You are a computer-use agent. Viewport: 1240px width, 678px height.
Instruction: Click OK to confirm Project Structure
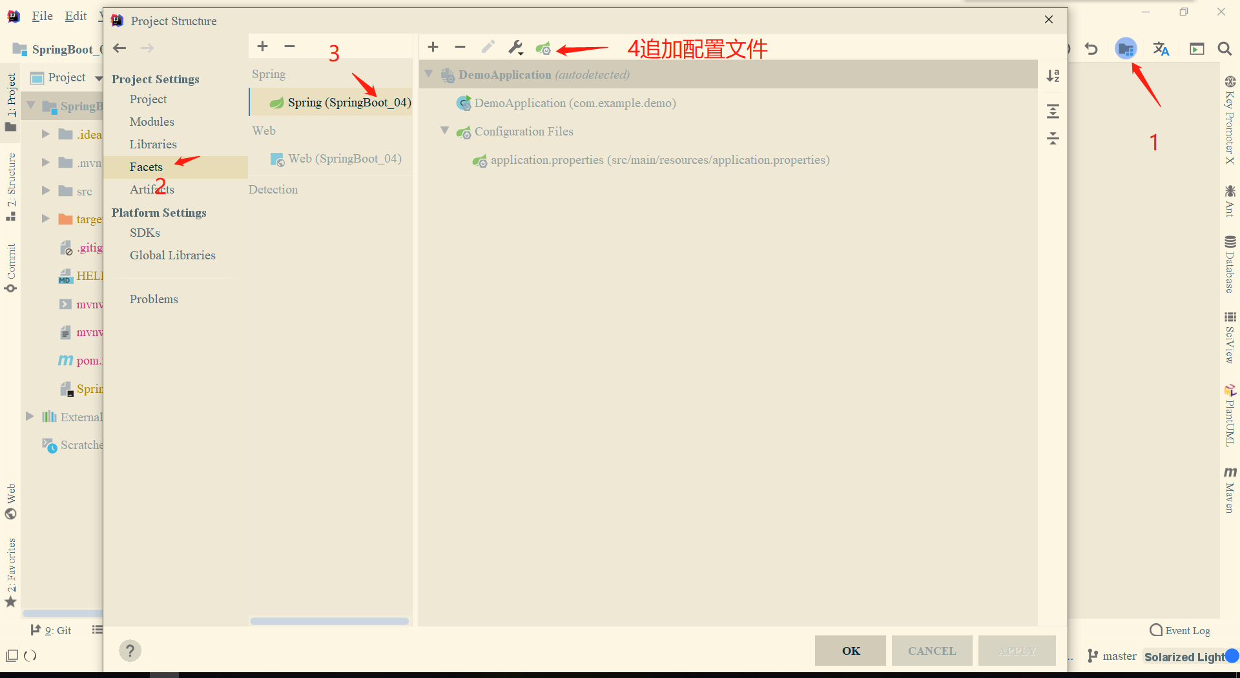click(x=851, y=650)
